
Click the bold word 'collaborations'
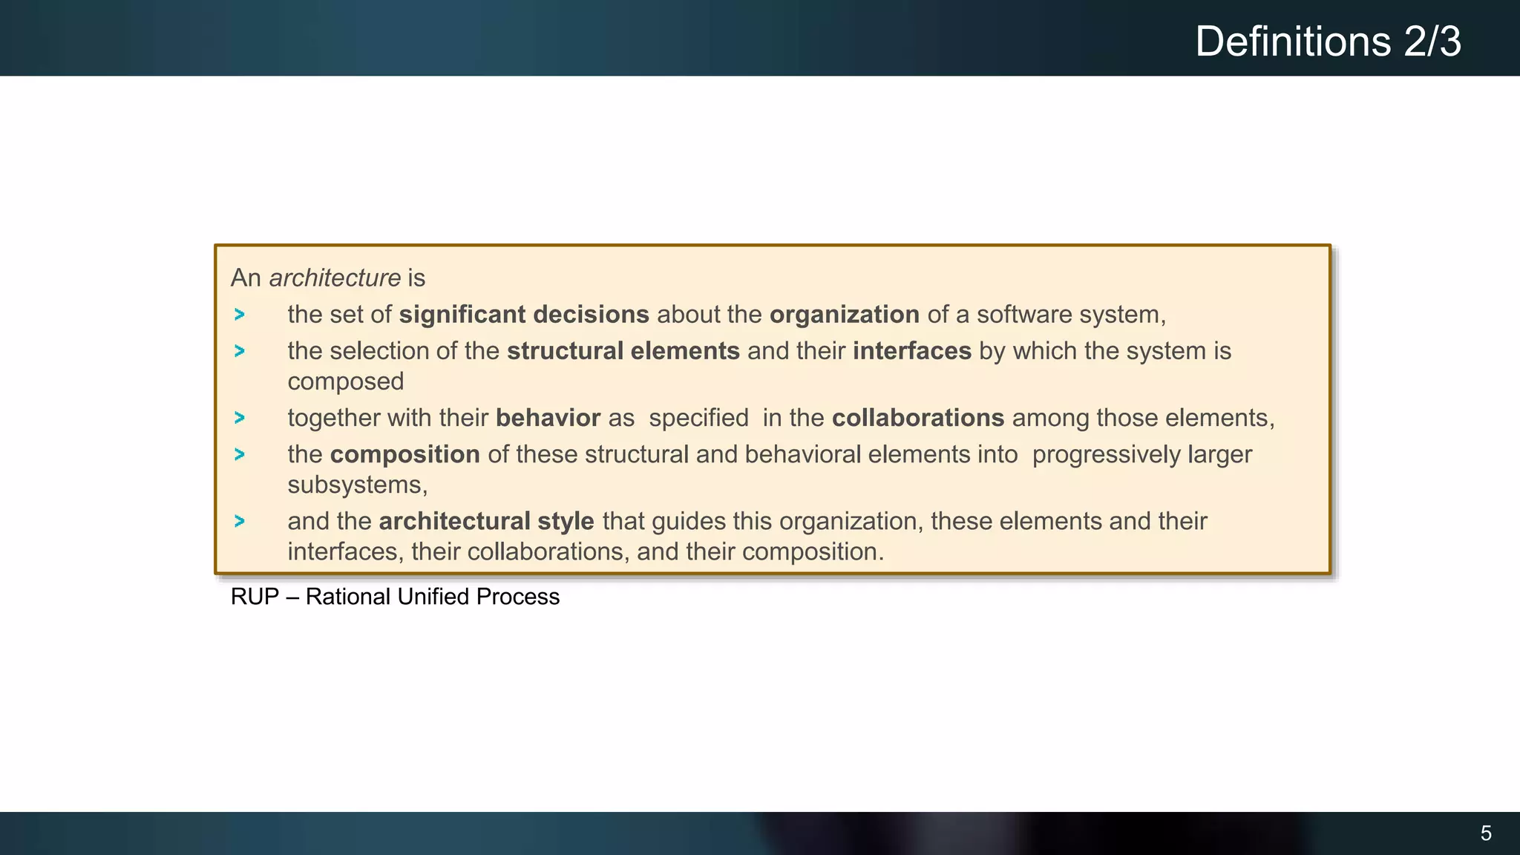(x=918, y=417)
